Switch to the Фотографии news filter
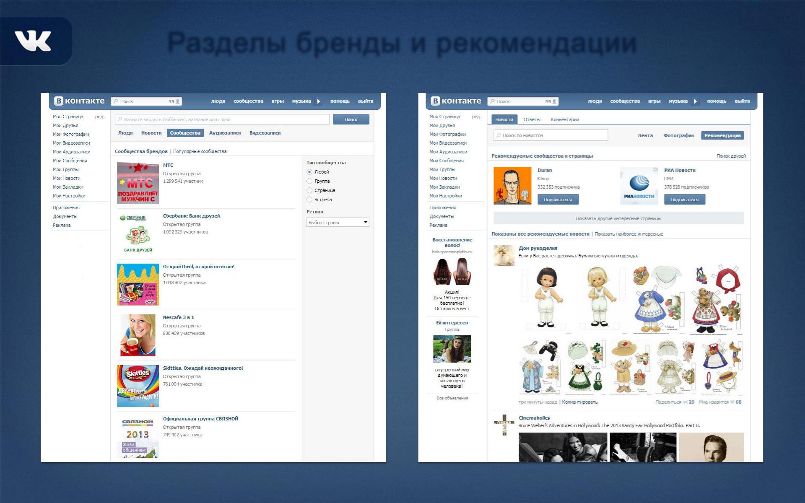The image size is (805, 503). click(x=679, y=135)
